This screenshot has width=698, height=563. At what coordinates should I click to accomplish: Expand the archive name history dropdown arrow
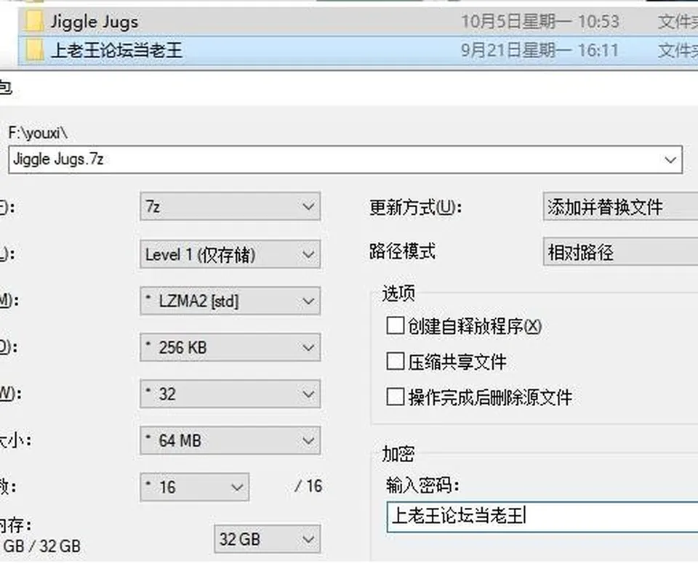pyautogui.click(x=670, y=160)
